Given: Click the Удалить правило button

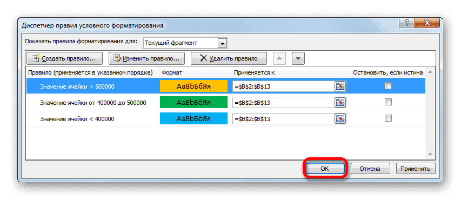Looking at the screenshot, I should click(229, 58).
